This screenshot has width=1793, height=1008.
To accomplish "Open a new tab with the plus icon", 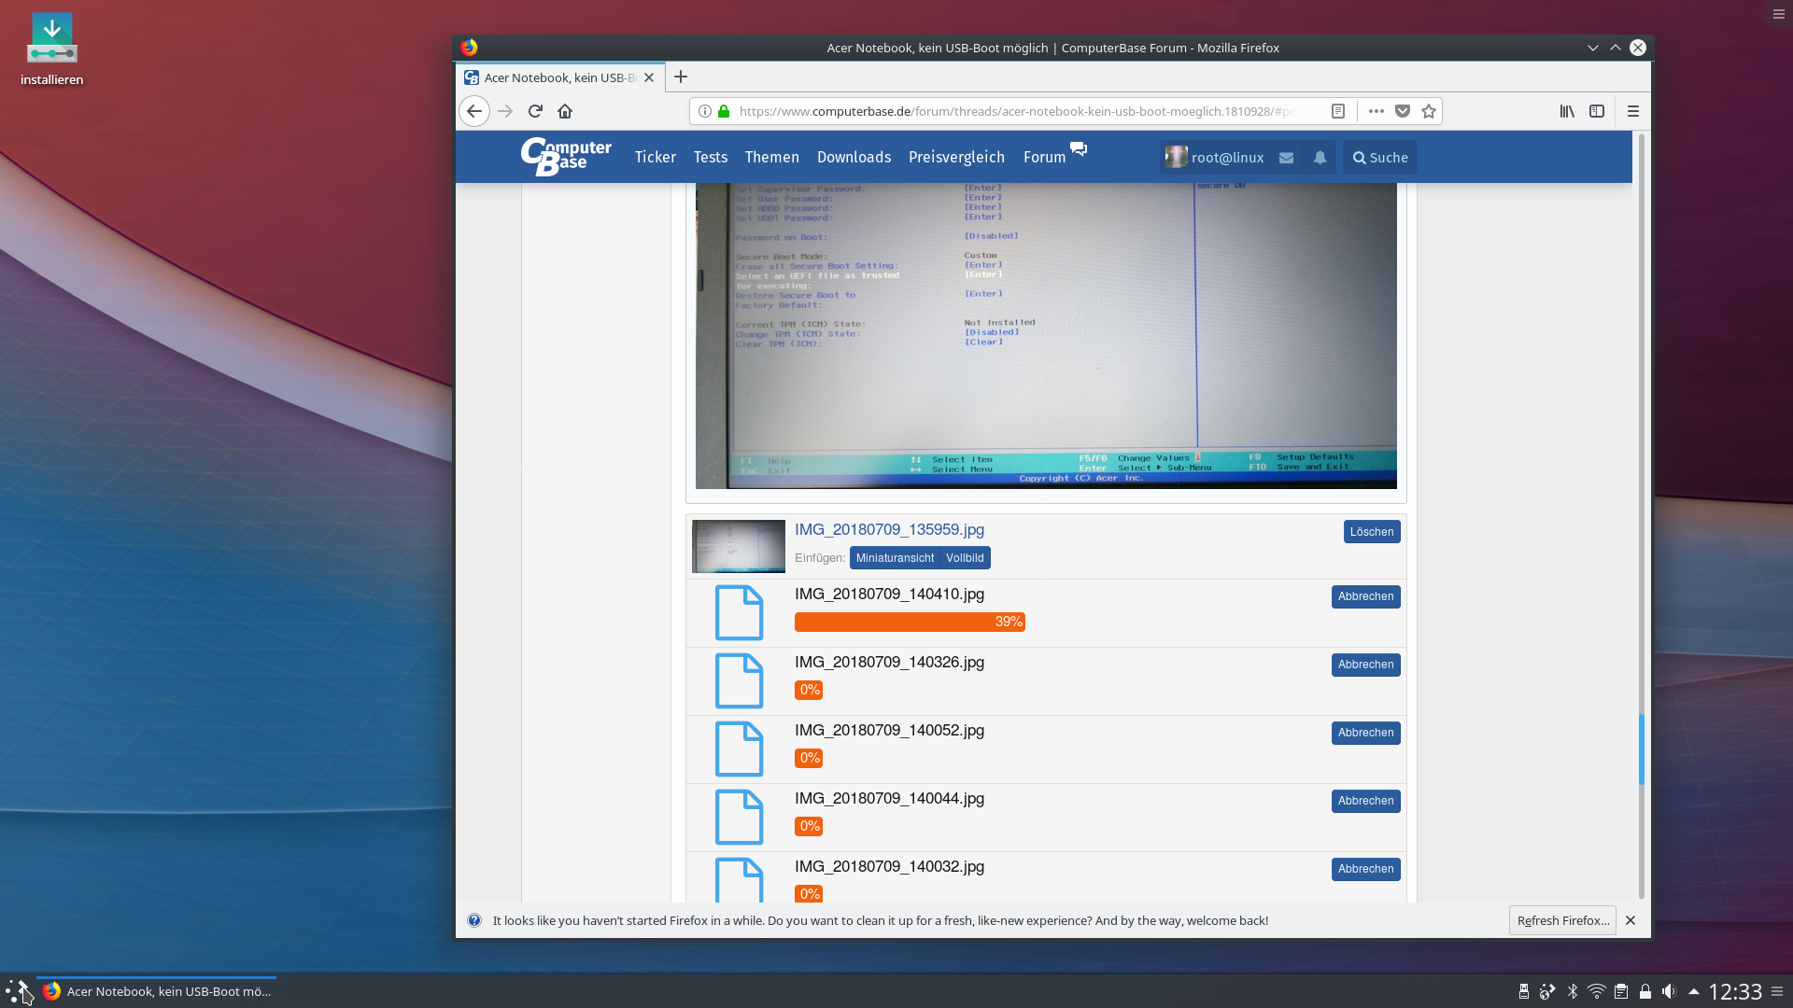I will pos(681,77).
